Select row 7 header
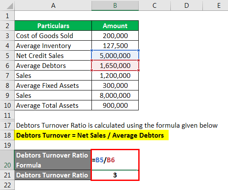This screenshot has height=190, width=228. click(7, 75)
